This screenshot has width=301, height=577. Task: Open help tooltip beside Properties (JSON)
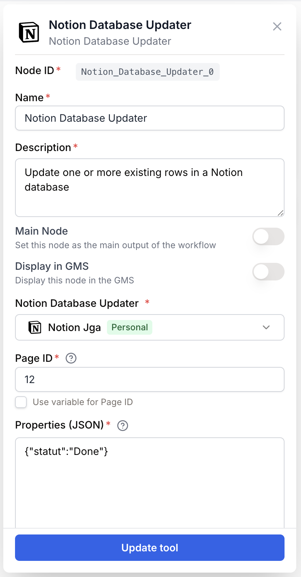point(123,426)
